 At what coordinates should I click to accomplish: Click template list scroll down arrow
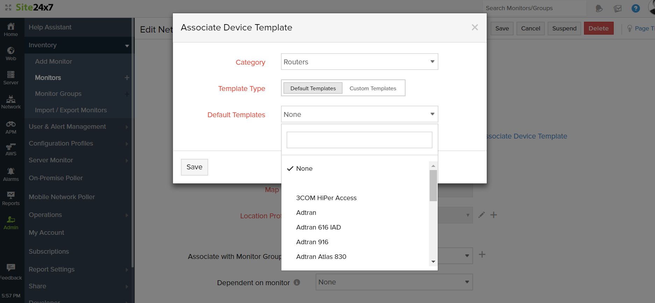click(x=433, y=262)
